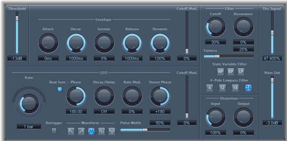The width and height of the screenshot is (287, 141).
Task: Click the Rate Mod. knob
Action: tap(132, 96)
